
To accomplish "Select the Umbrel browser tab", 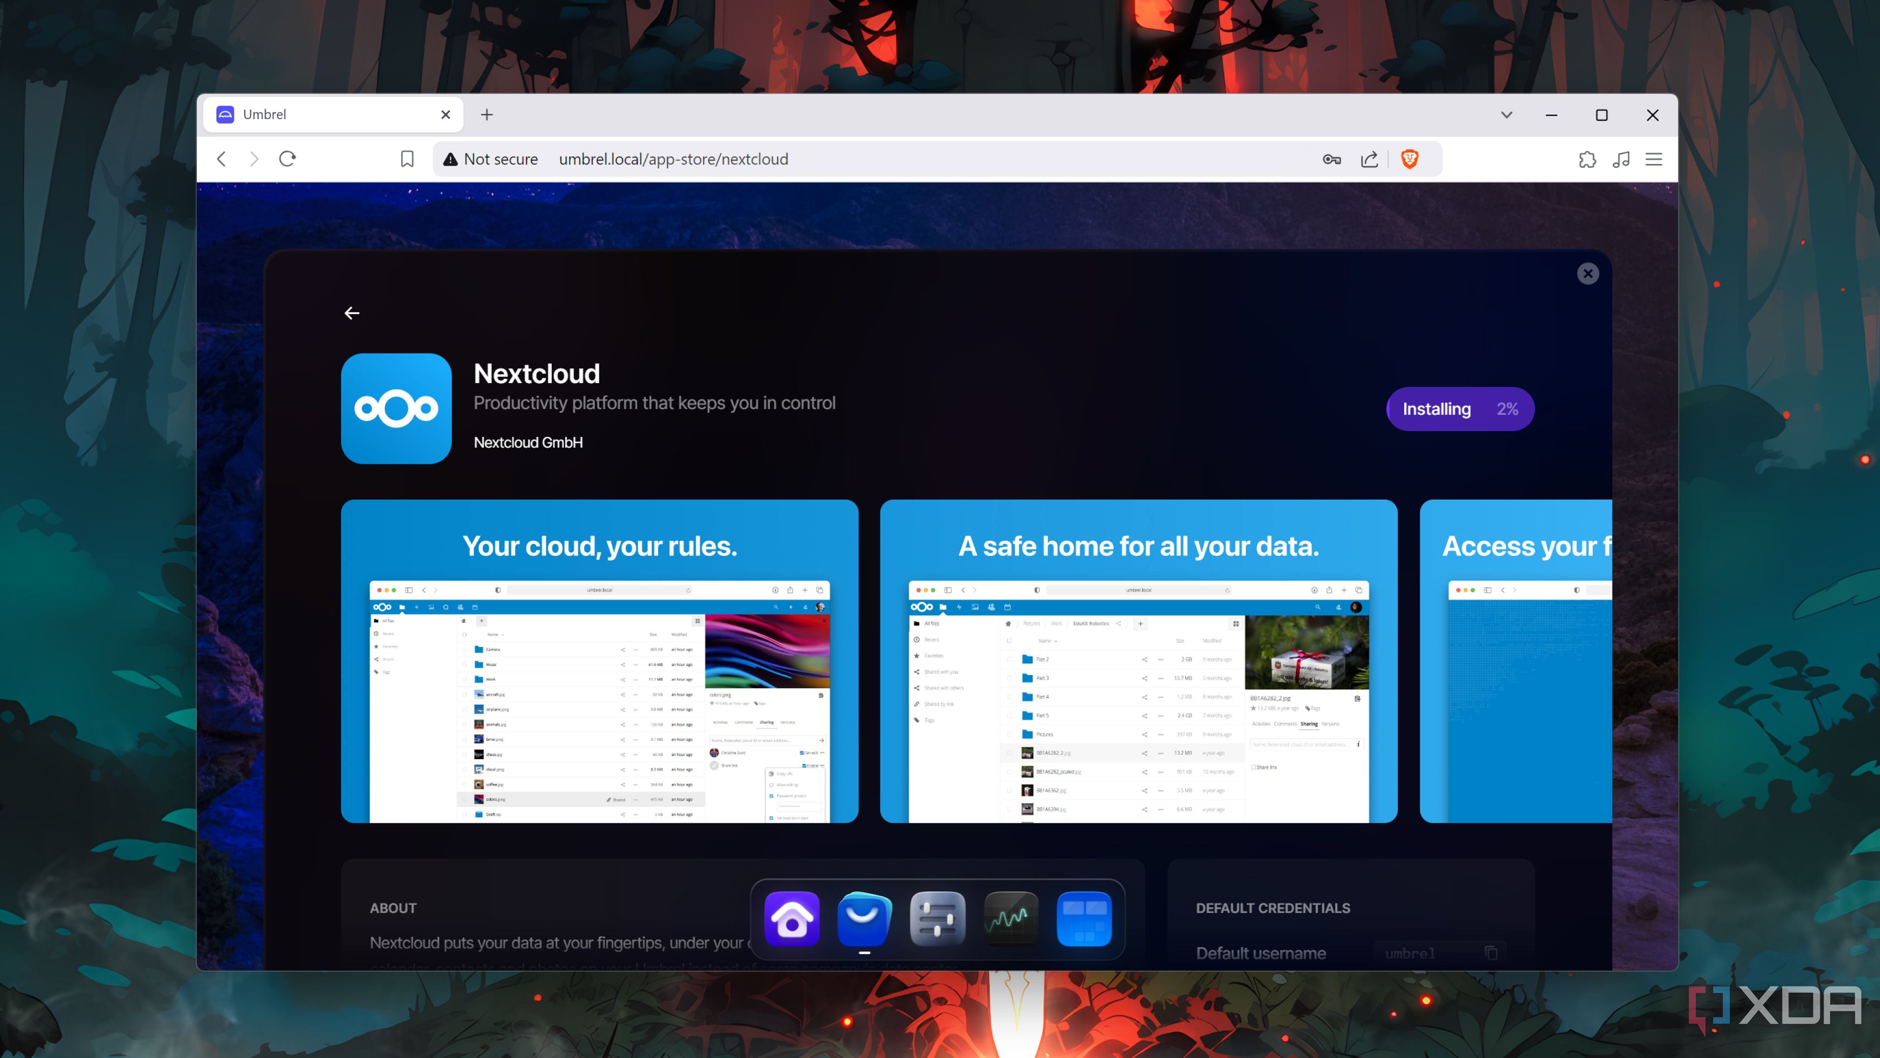I will tap(333, 115).
